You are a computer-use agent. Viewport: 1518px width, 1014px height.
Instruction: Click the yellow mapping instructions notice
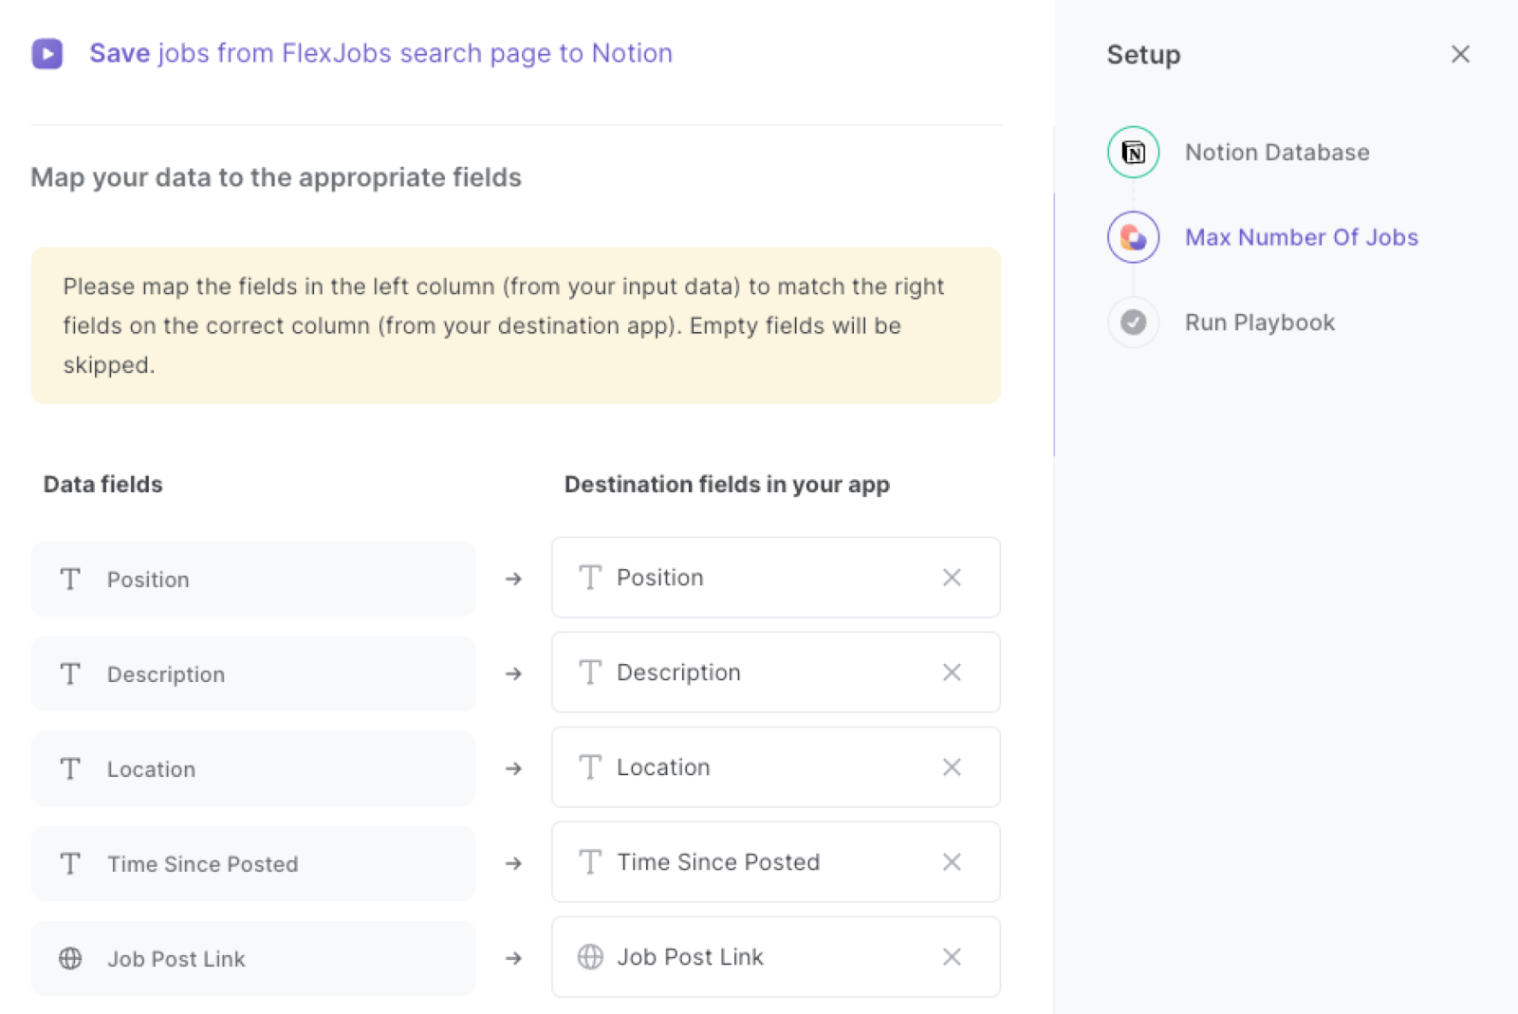[516, 325]
